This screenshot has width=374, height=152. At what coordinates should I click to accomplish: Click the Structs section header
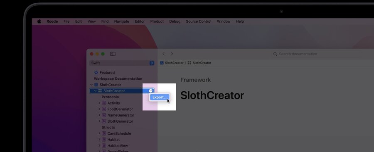point(108,127)
